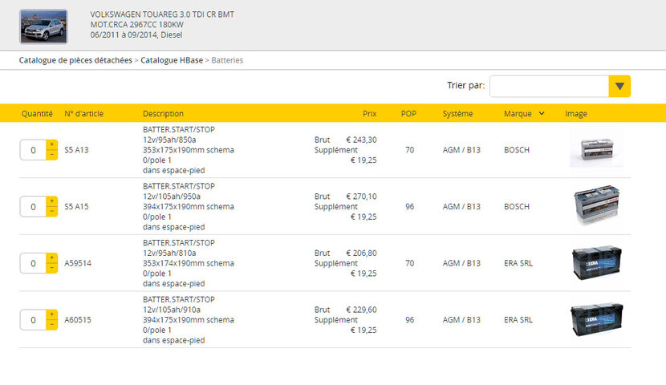The width and height of the screenshot is (666, 385).
Task: Sort by the Prix column header
Action: pos(369,114)
